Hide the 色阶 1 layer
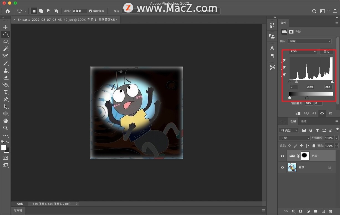The width and height of the screenshot is (340, 215). point(282,156)
